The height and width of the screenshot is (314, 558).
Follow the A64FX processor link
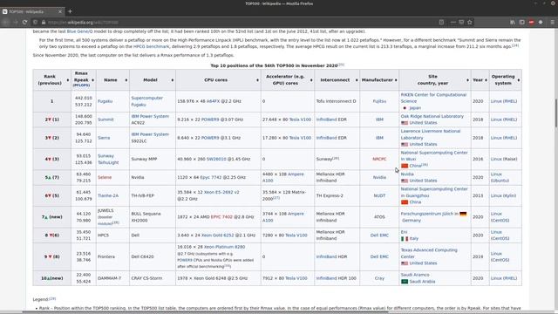point(213,101)
